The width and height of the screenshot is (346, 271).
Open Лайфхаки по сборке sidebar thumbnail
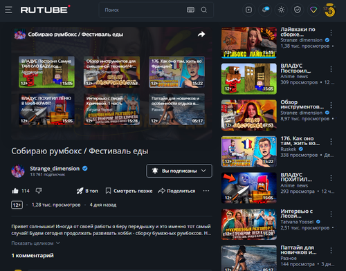click(x=249, y=43)
